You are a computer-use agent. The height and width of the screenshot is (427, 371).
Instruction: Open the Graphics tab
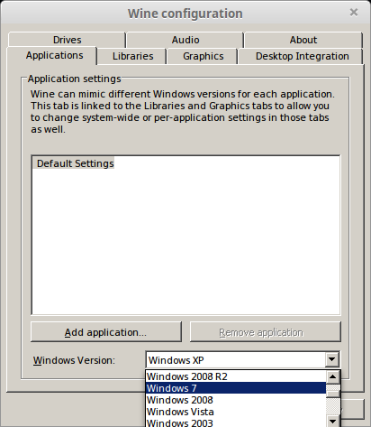pyautogui.click(x=203, y=56)
